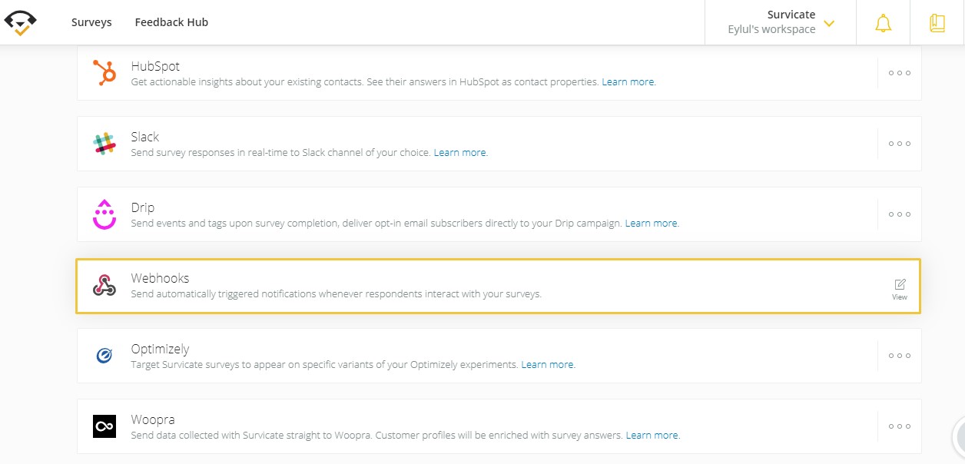The height and width of the screenshot is (464, 965).
Task: Expand the Eylul's workspace dropdown
Action: (x=829, y=23)
